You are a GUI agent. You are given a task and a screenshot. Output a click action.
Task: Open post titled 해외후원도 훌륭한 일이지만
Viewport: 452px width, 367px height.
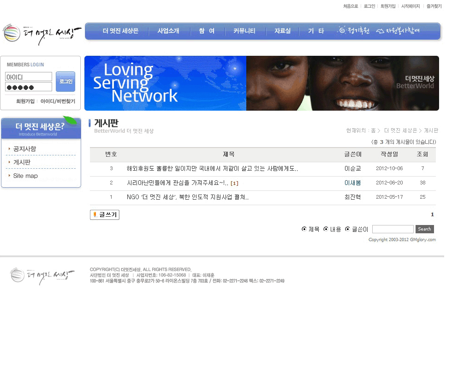212,169
